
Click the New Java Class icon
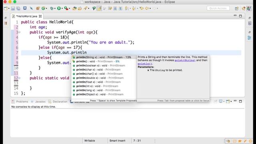click(x=43, y=8)
